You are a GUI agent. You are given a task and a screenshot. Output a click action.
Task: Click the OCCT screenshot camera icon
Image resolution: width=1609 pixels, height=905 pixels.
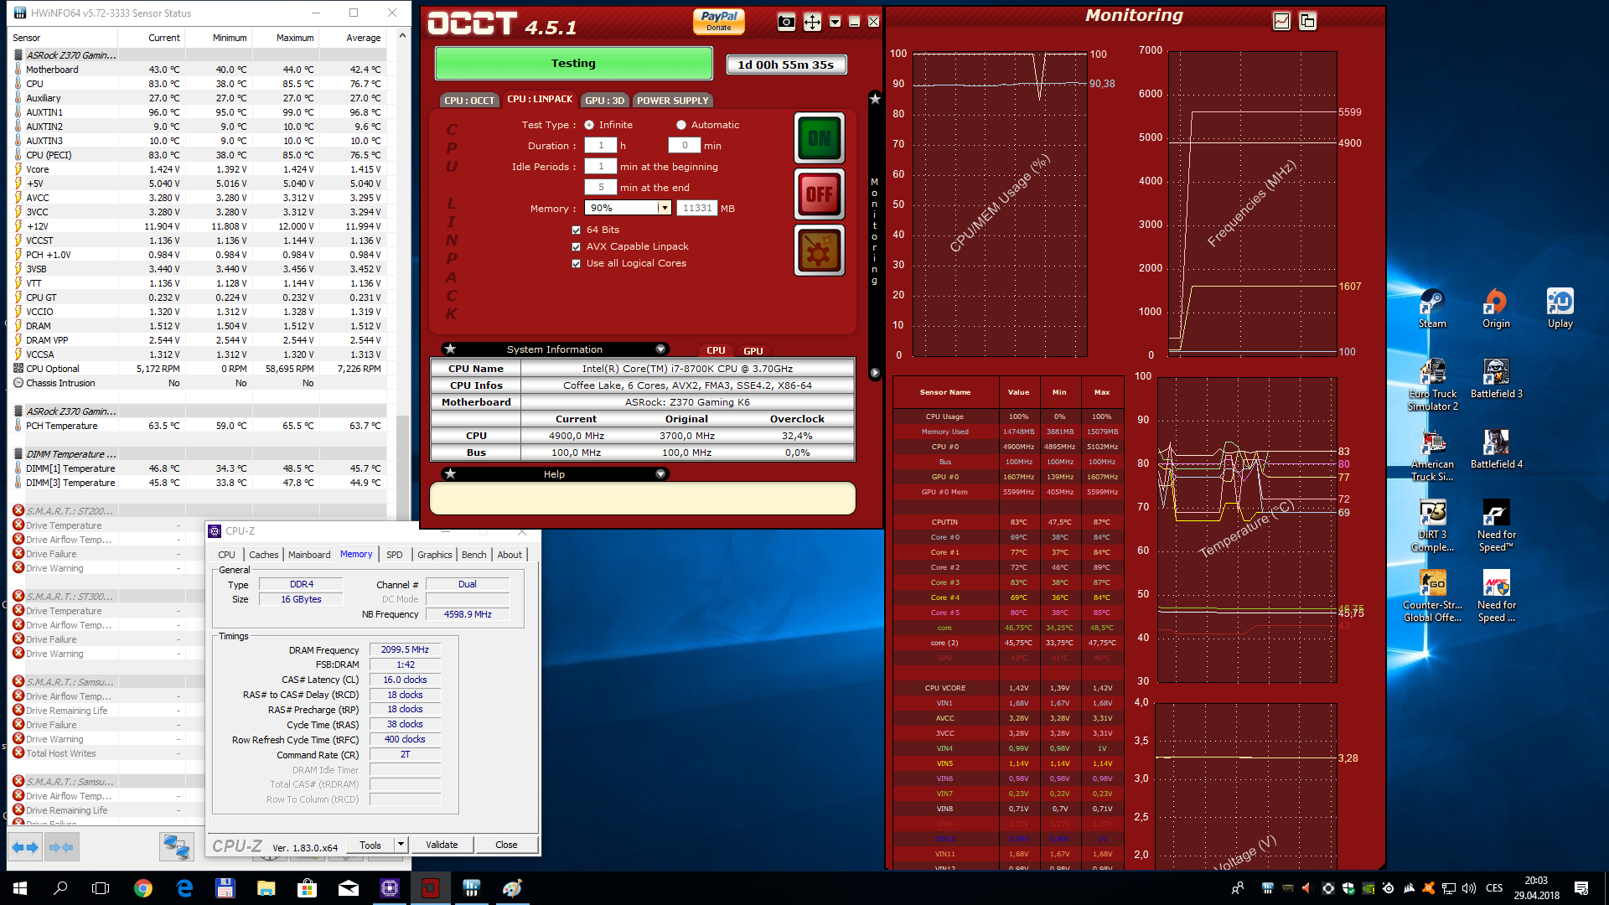[x=786, y=23]
